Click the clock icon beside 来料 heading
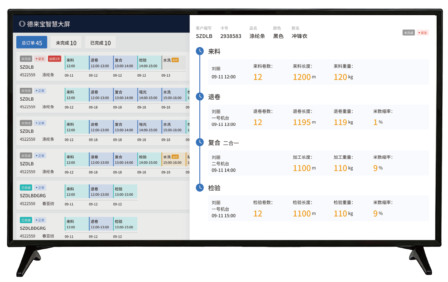Image resolution: width=448 pixels, height=282 pixels. [x=200, y=51]
